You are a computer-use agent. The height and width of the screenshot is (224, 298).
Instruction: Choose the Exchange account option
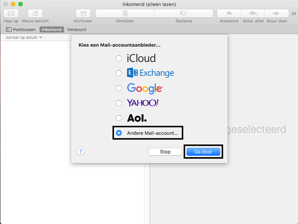click(119, 73)
